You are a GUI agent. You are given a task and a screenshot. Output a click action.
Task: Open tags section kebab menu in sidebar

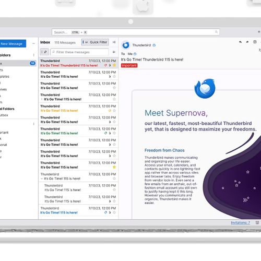(33, 124)
